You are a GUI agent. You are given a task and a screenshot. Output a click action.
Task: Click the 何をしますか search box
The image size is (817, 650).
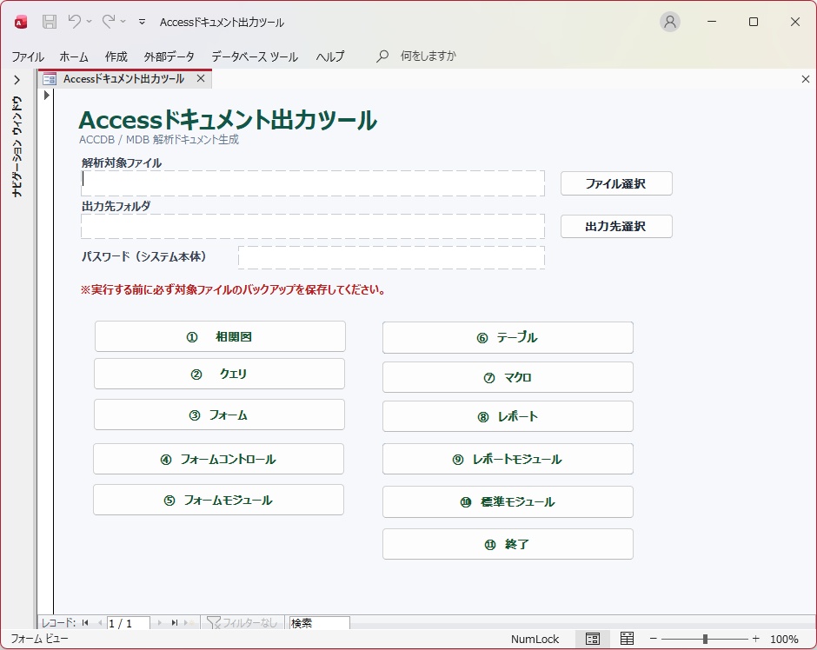[x=428, y=56]
